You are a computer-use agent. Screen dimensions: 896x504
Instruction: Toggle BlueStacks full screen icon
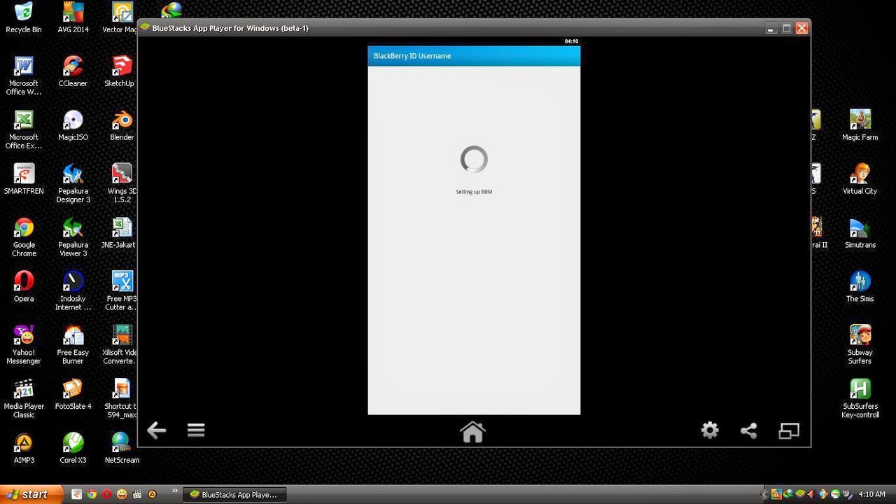[789, 430]
